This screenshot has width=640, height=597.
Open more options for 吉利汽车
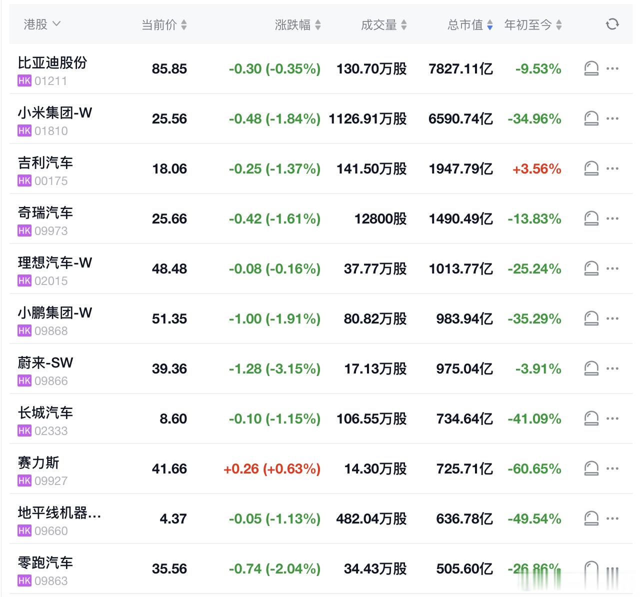[612, 168]
